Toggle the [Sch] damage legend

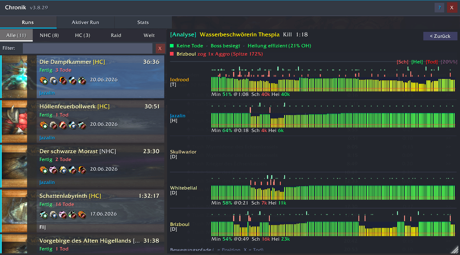click(402, 62)
